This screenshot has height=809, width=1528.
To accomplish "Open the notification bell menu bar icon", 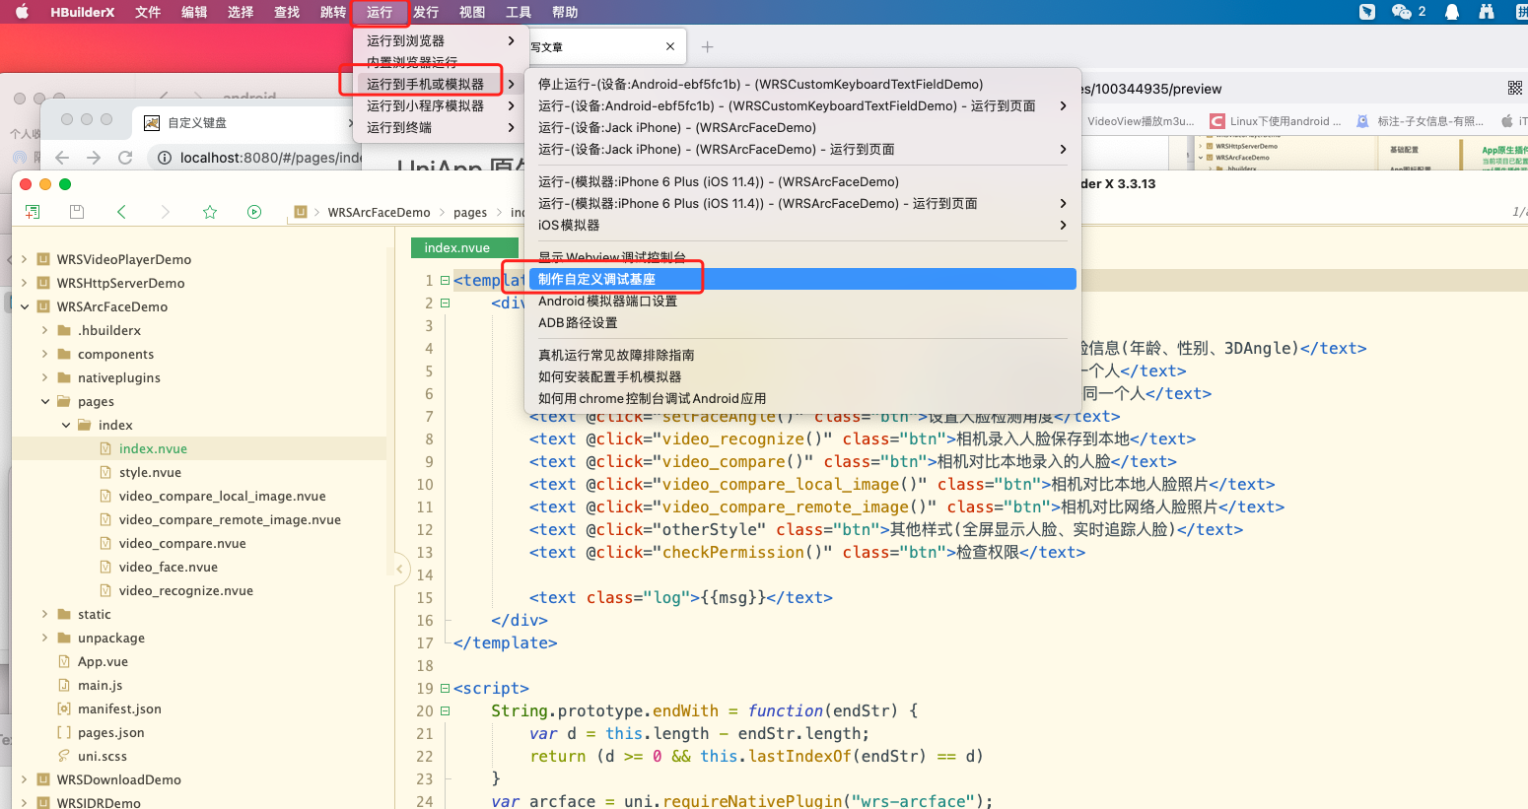I will click(x=1452, y=12).
